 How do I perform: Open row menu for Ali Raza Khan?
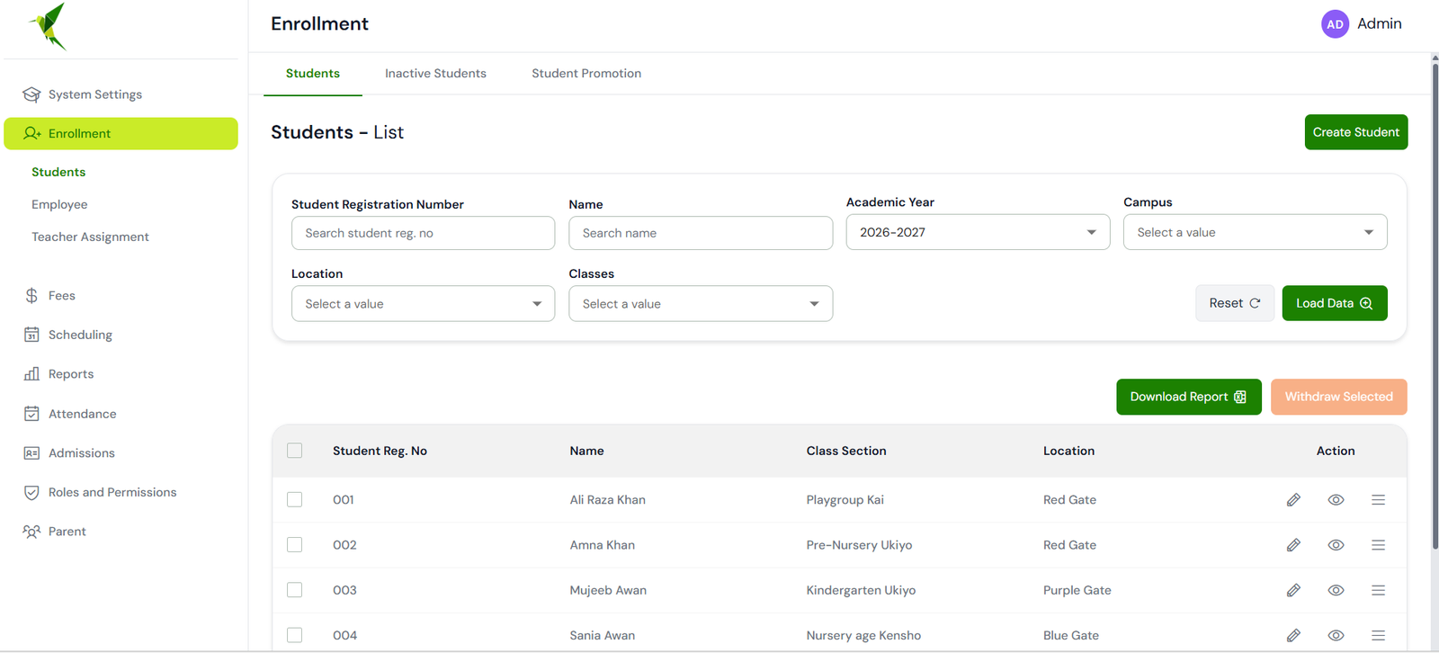coord(1378,500)
